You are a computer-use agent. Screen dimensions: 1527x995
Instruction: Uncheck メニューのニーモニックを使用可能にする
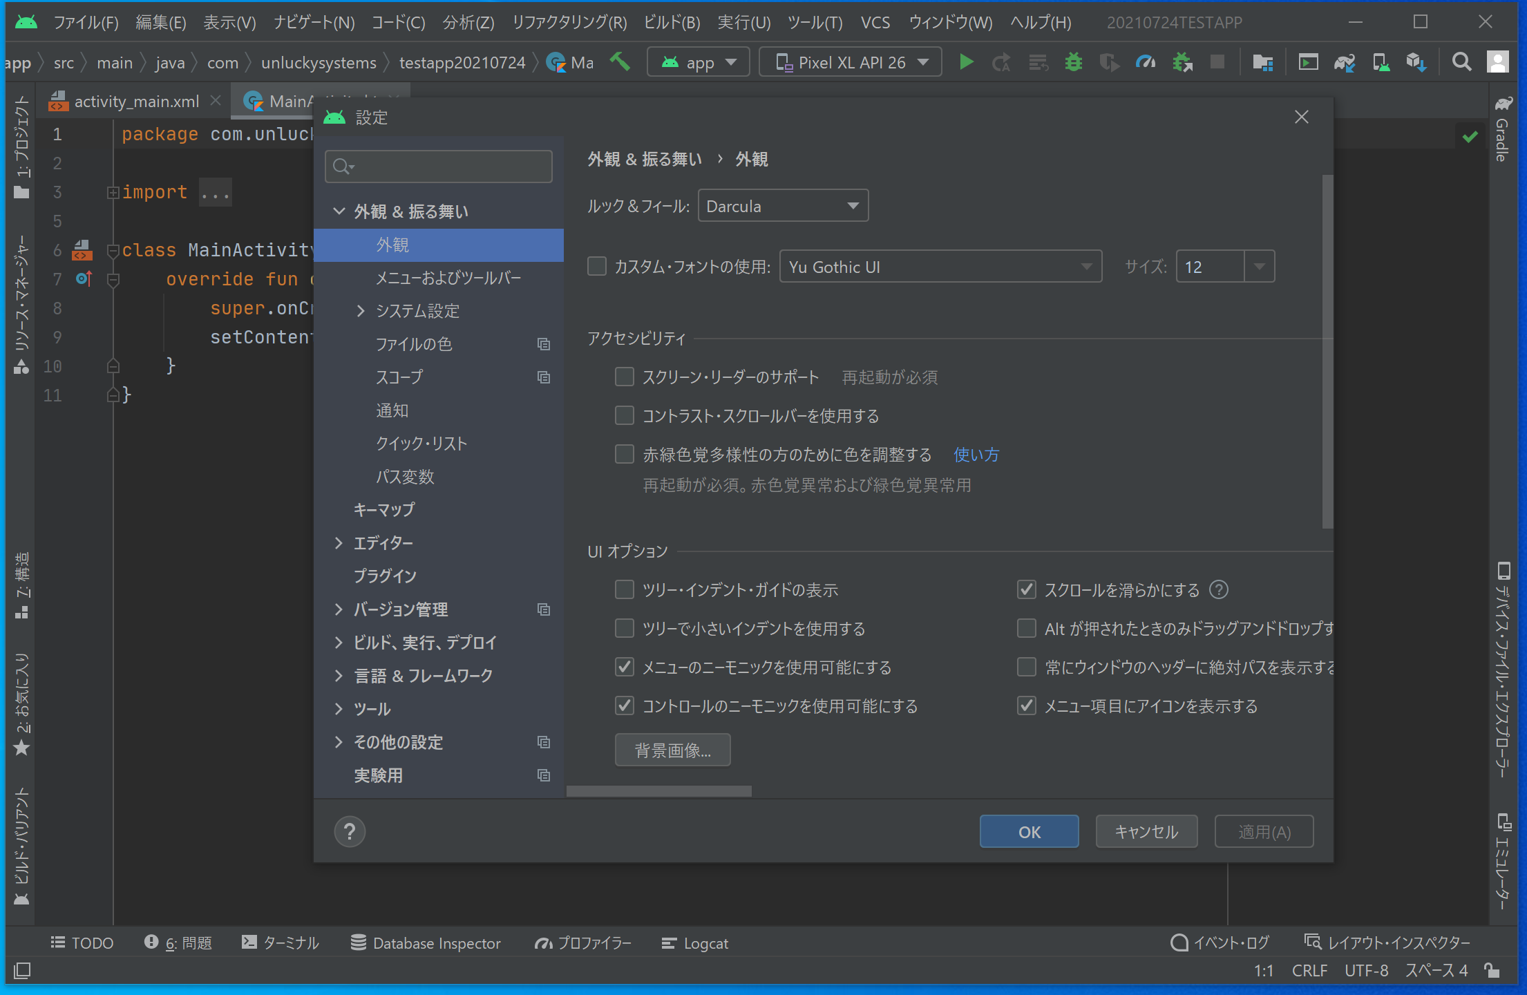[625, 667]
